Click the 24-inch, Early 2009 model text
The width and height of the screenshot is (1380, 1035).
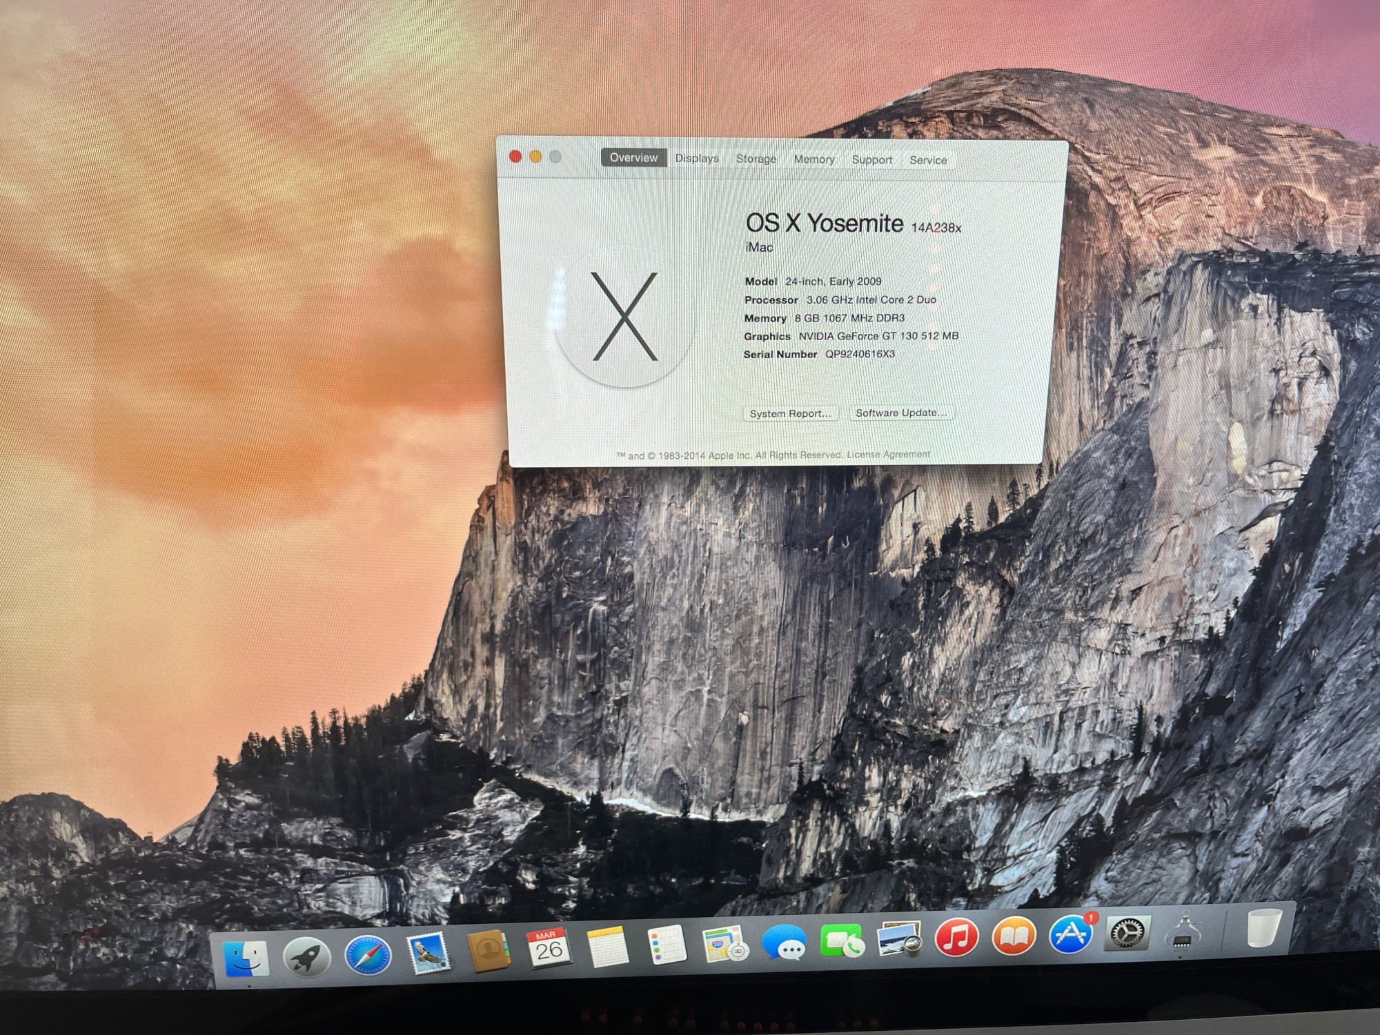(x=834, y=282)
